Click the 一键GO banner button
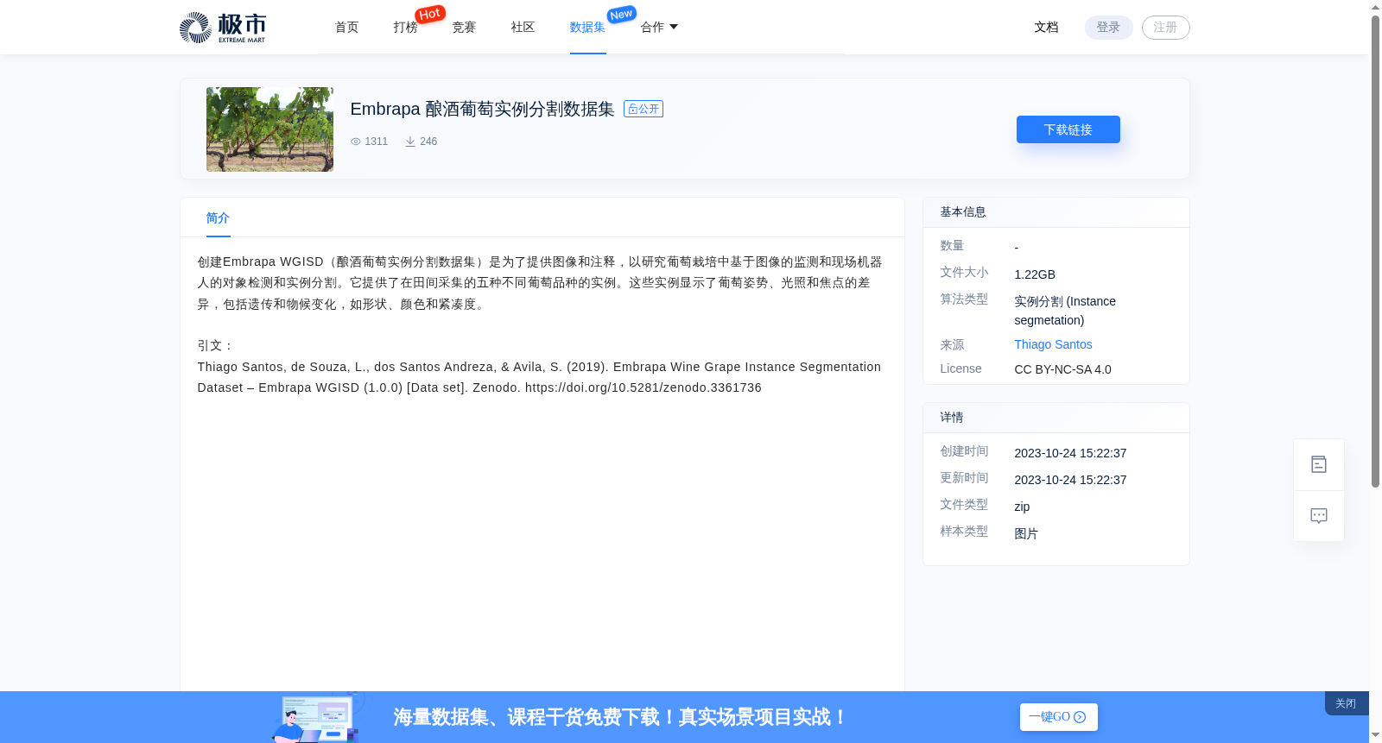The width and height of the screenshot is (1382, 743). tap(1058, 717)
